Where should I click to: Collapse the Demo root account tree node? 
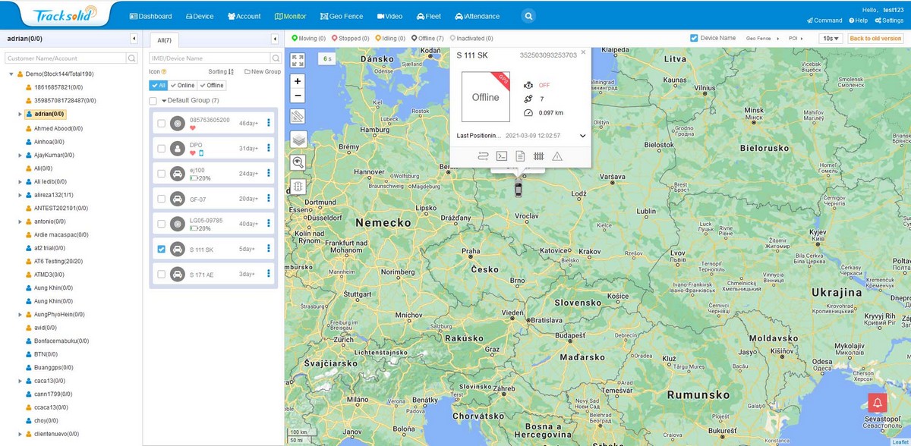coord(11,74)
